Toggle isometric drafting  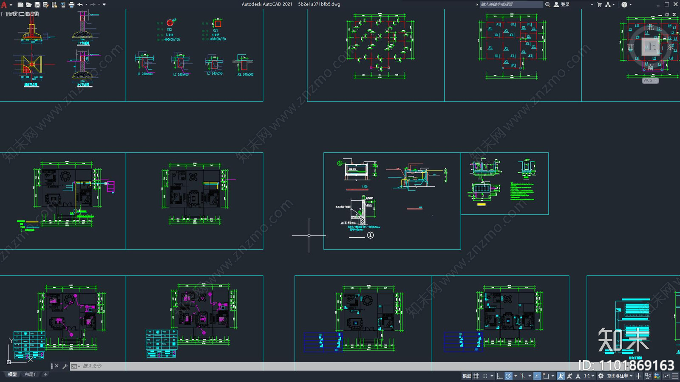[523, 376]
